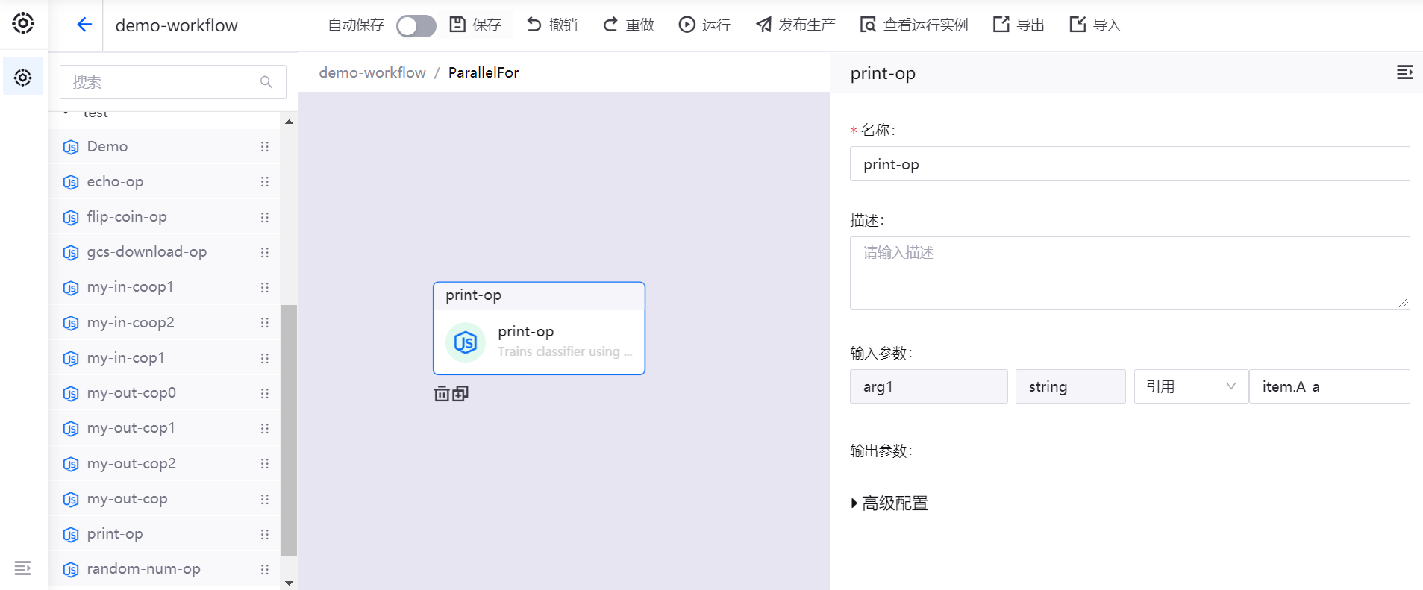
Task: Click the 描述 description text area
Action: pos(1129,272)
